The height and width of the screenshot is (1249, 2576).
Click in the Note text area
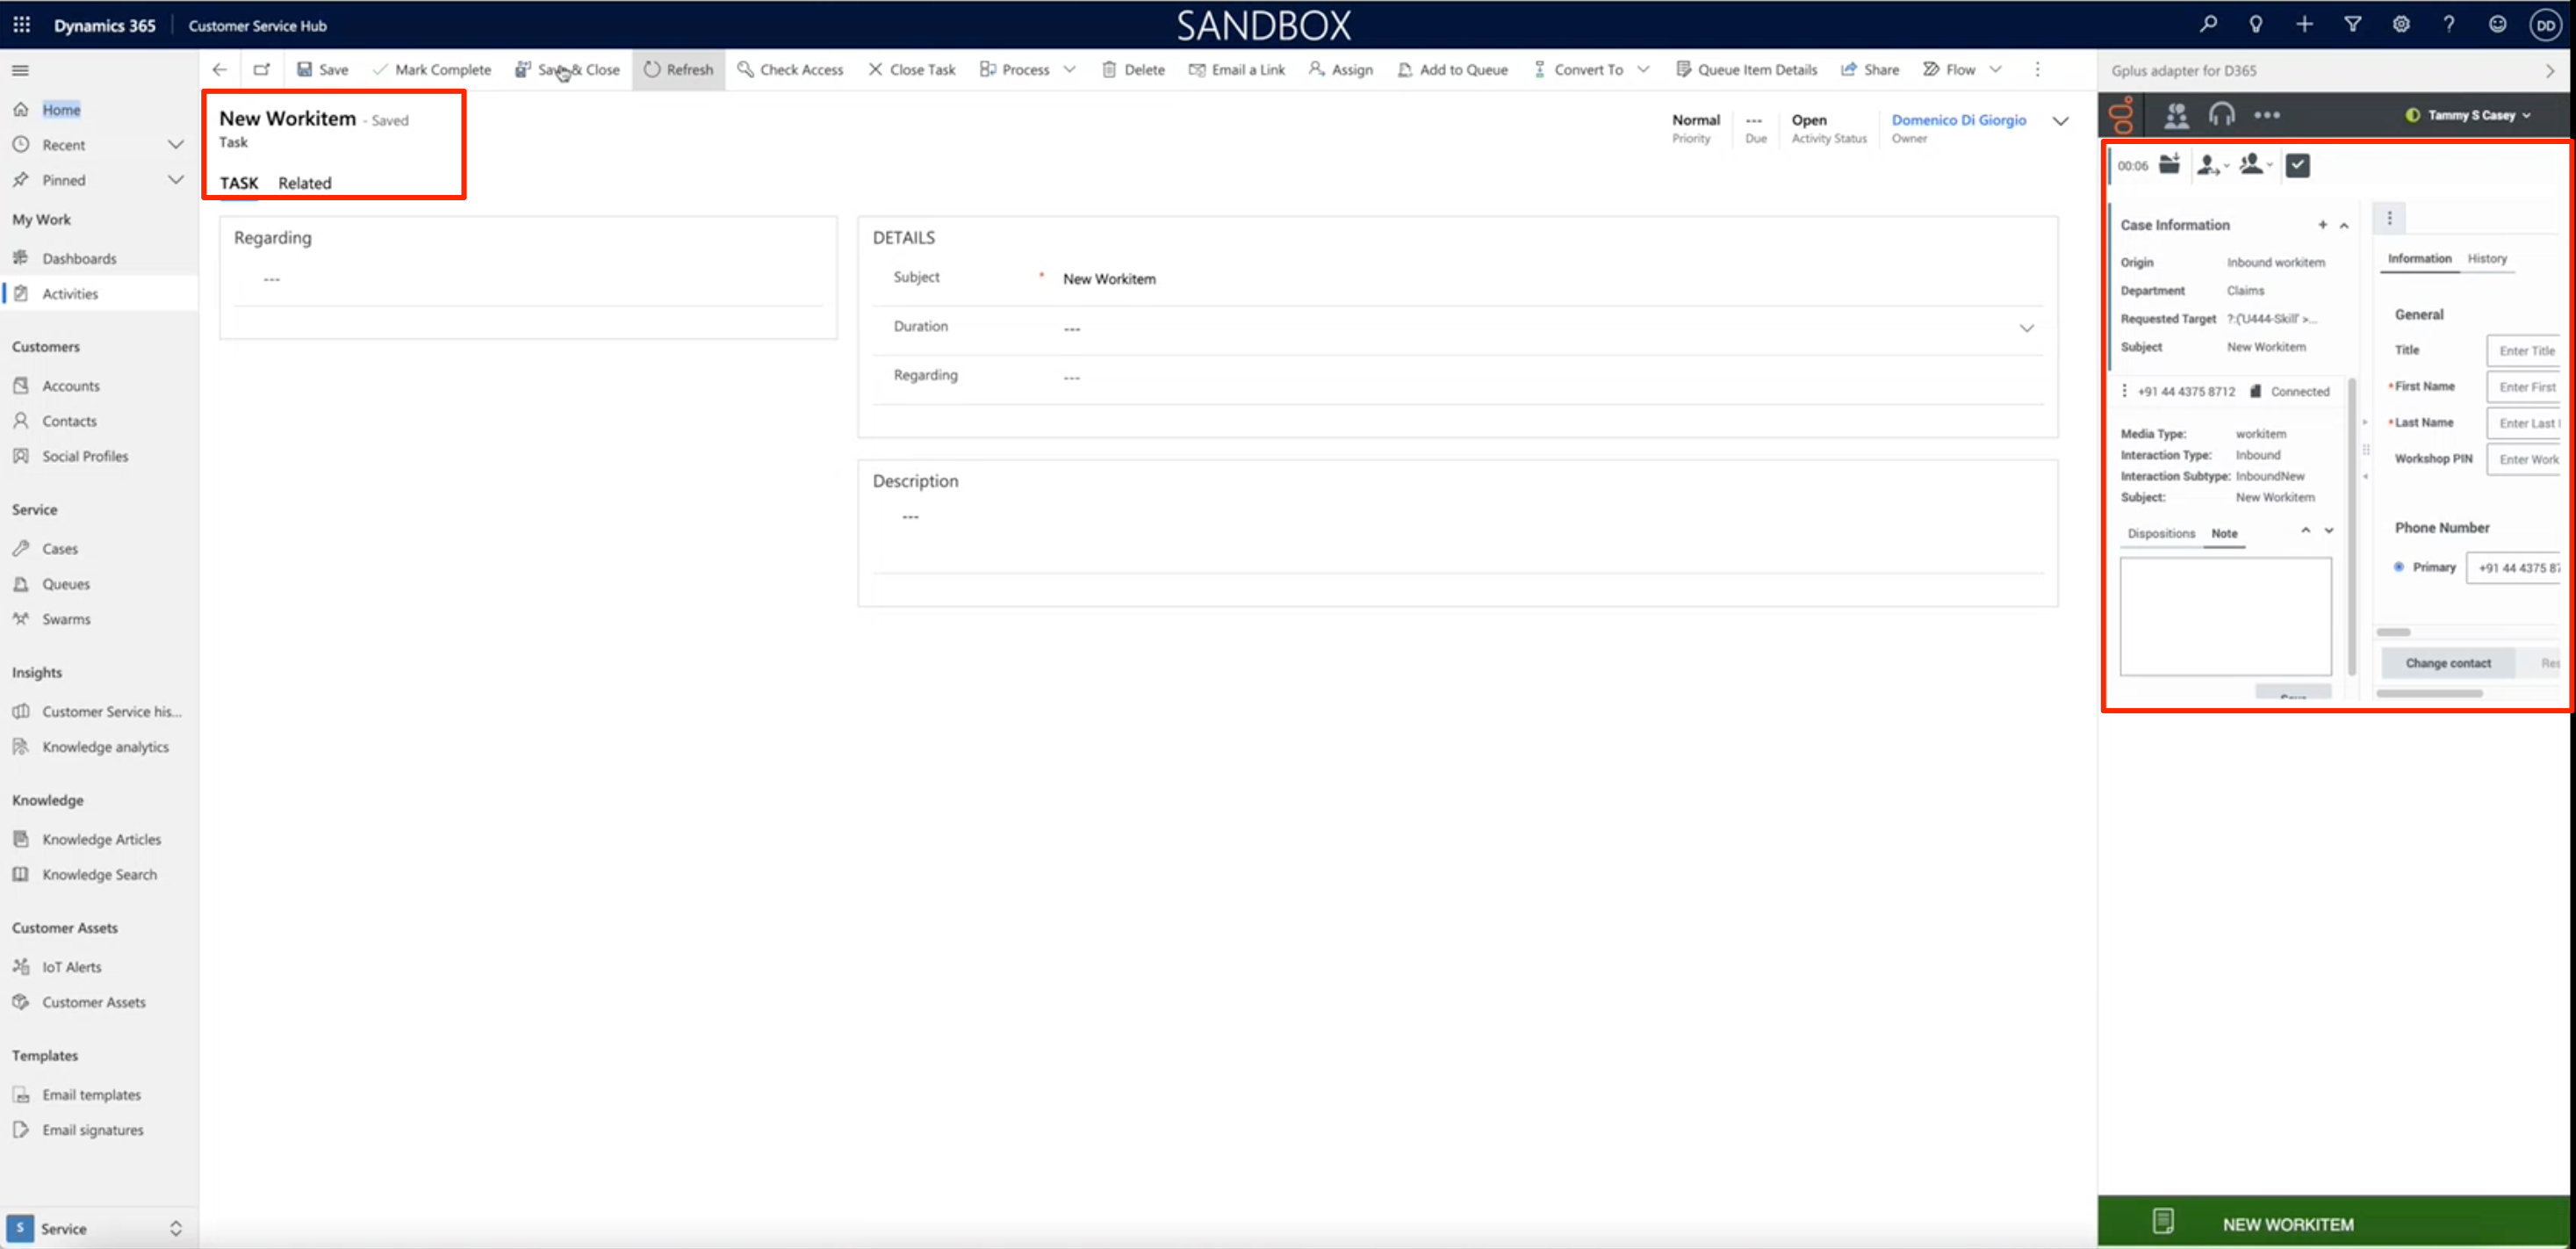2225,617
